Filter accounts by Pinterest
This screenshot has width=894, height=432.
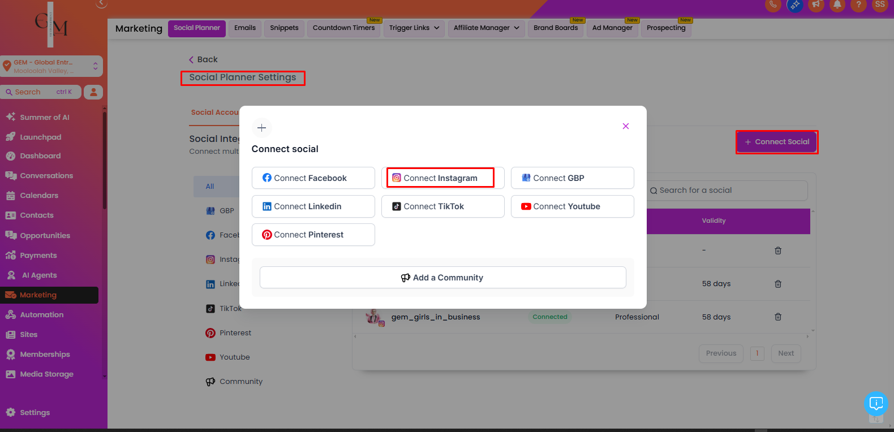click(x=229, y=333)
